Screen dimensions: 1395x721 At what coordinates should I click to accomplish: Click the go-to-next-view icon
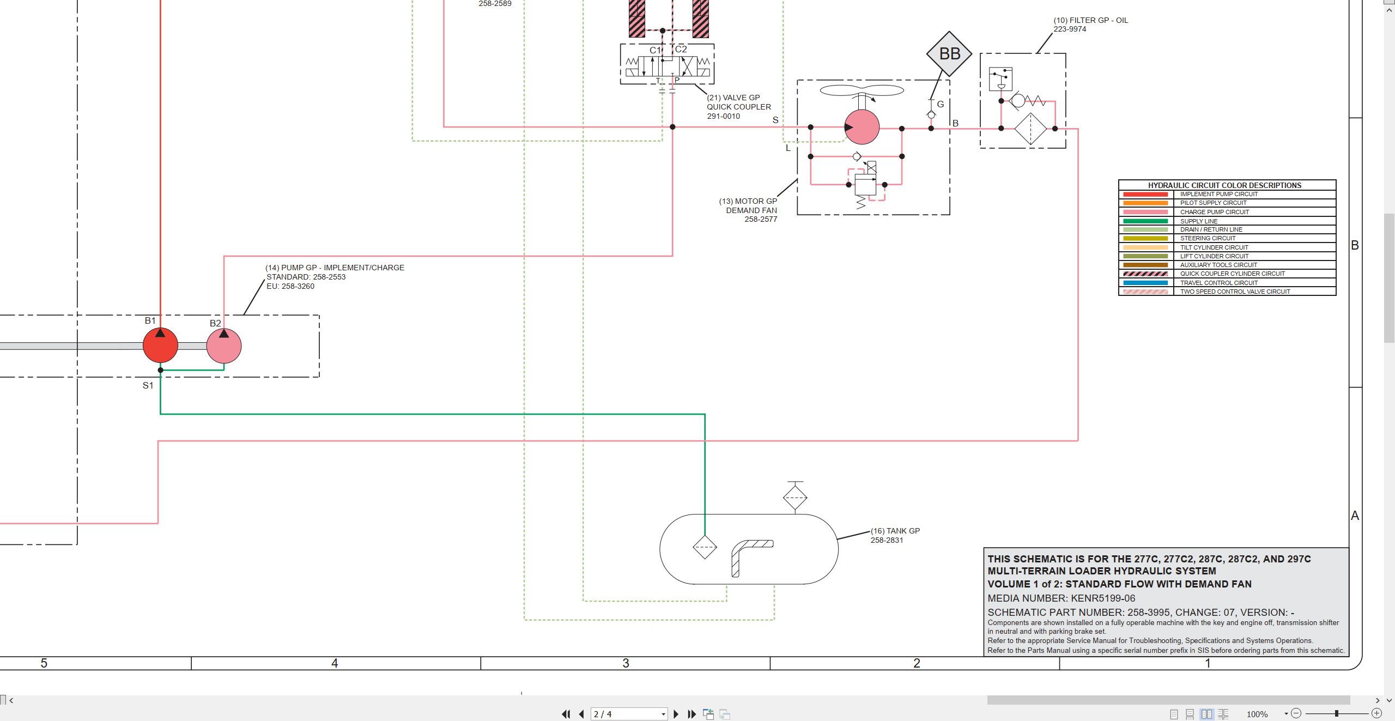(x=725, y=714)
